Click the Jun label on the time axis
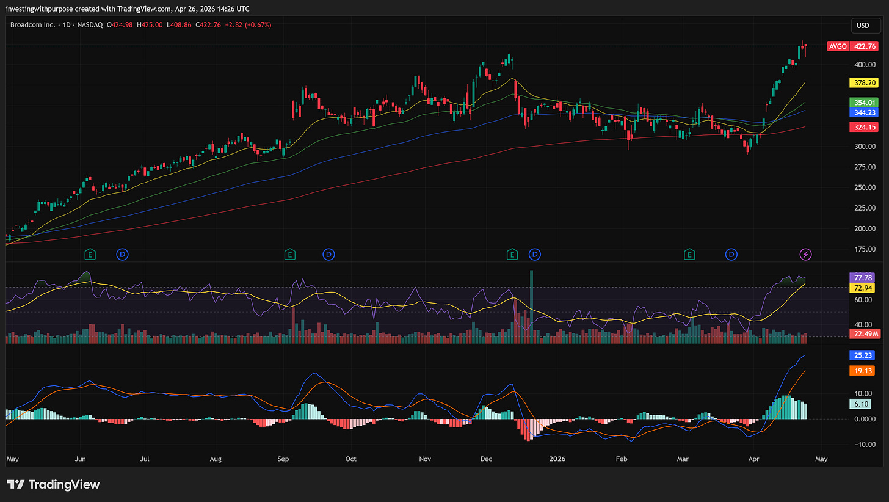This screenshot has width=889, height=502. pos(80,458)
